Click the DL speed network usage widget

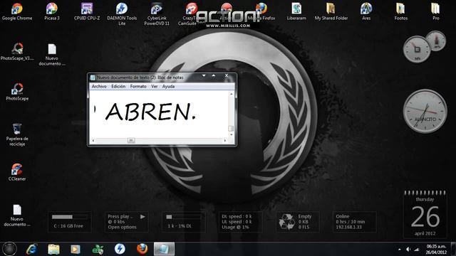coord(240,222)
